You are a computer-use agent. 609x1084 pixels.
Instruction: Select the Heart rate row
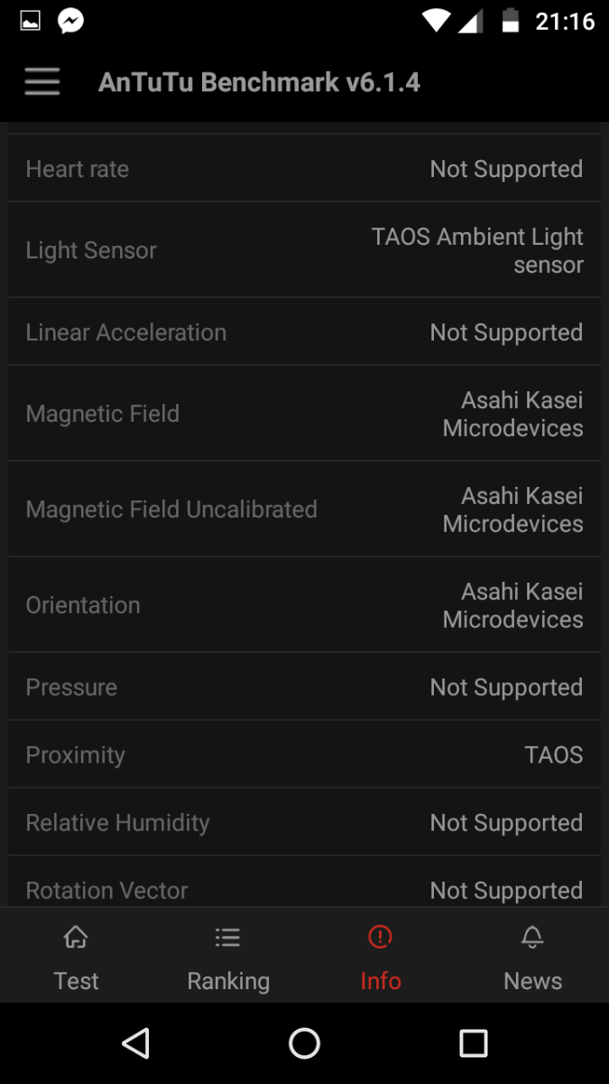pos(304,169)
